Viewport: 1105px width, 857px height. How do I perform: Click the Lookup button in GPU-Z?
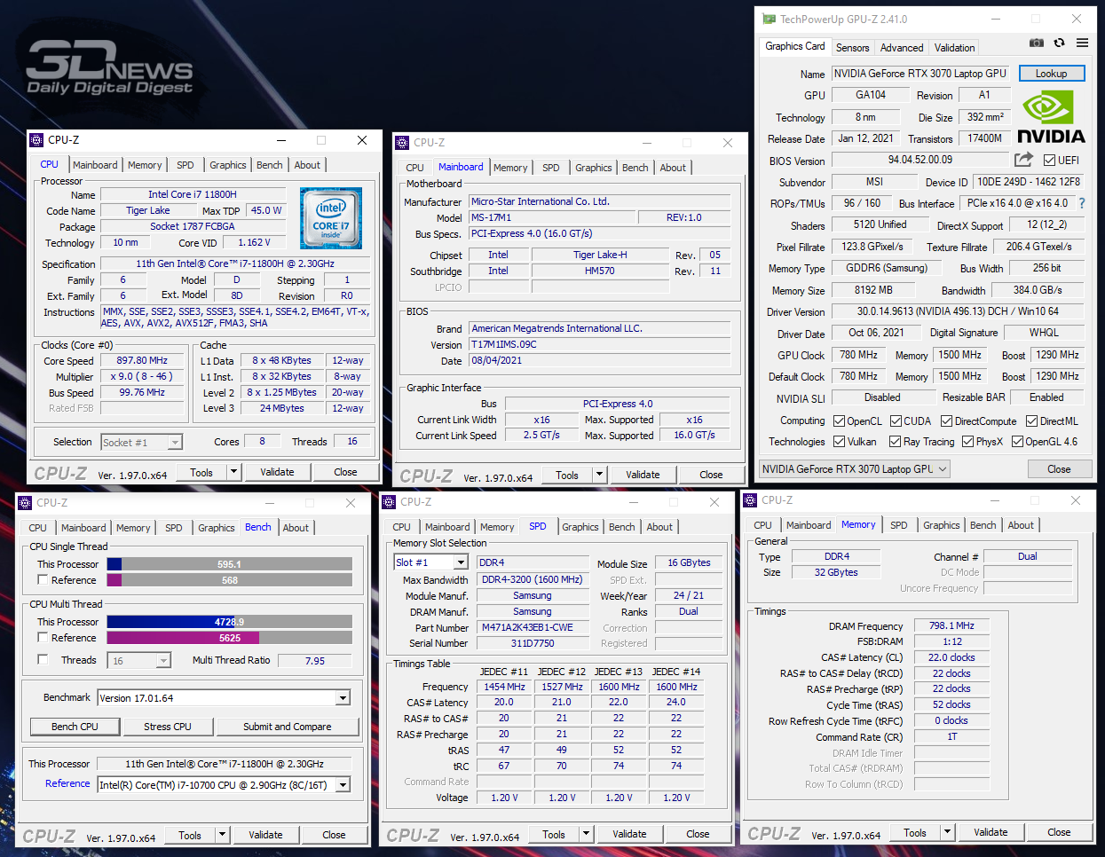pyautogui.click(x=1052, y=74)
